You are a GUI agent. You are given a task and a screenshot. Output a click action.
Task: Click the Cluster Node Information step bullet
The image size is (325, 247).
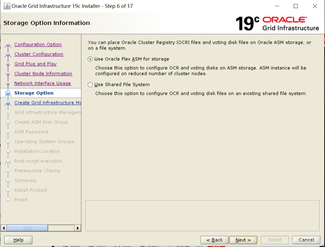click(8, 74)
